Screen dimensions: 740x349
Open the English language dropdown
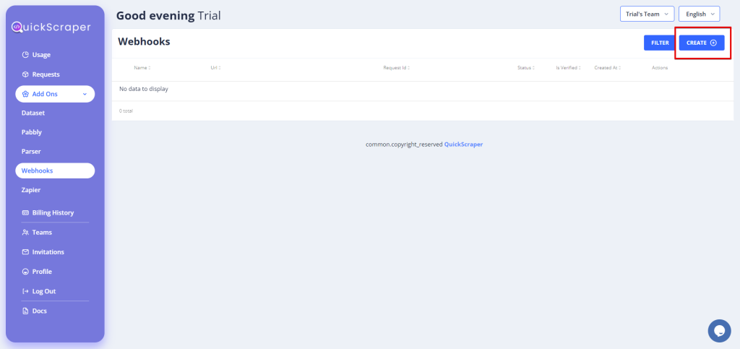coord(699,14)
